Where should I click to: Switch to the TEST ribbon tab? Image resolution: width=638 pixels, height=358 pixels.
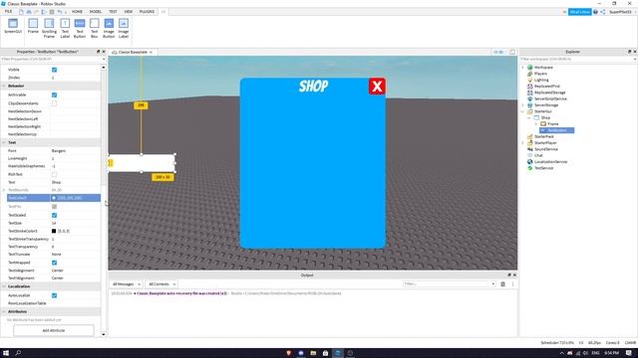tap(113, 12)
